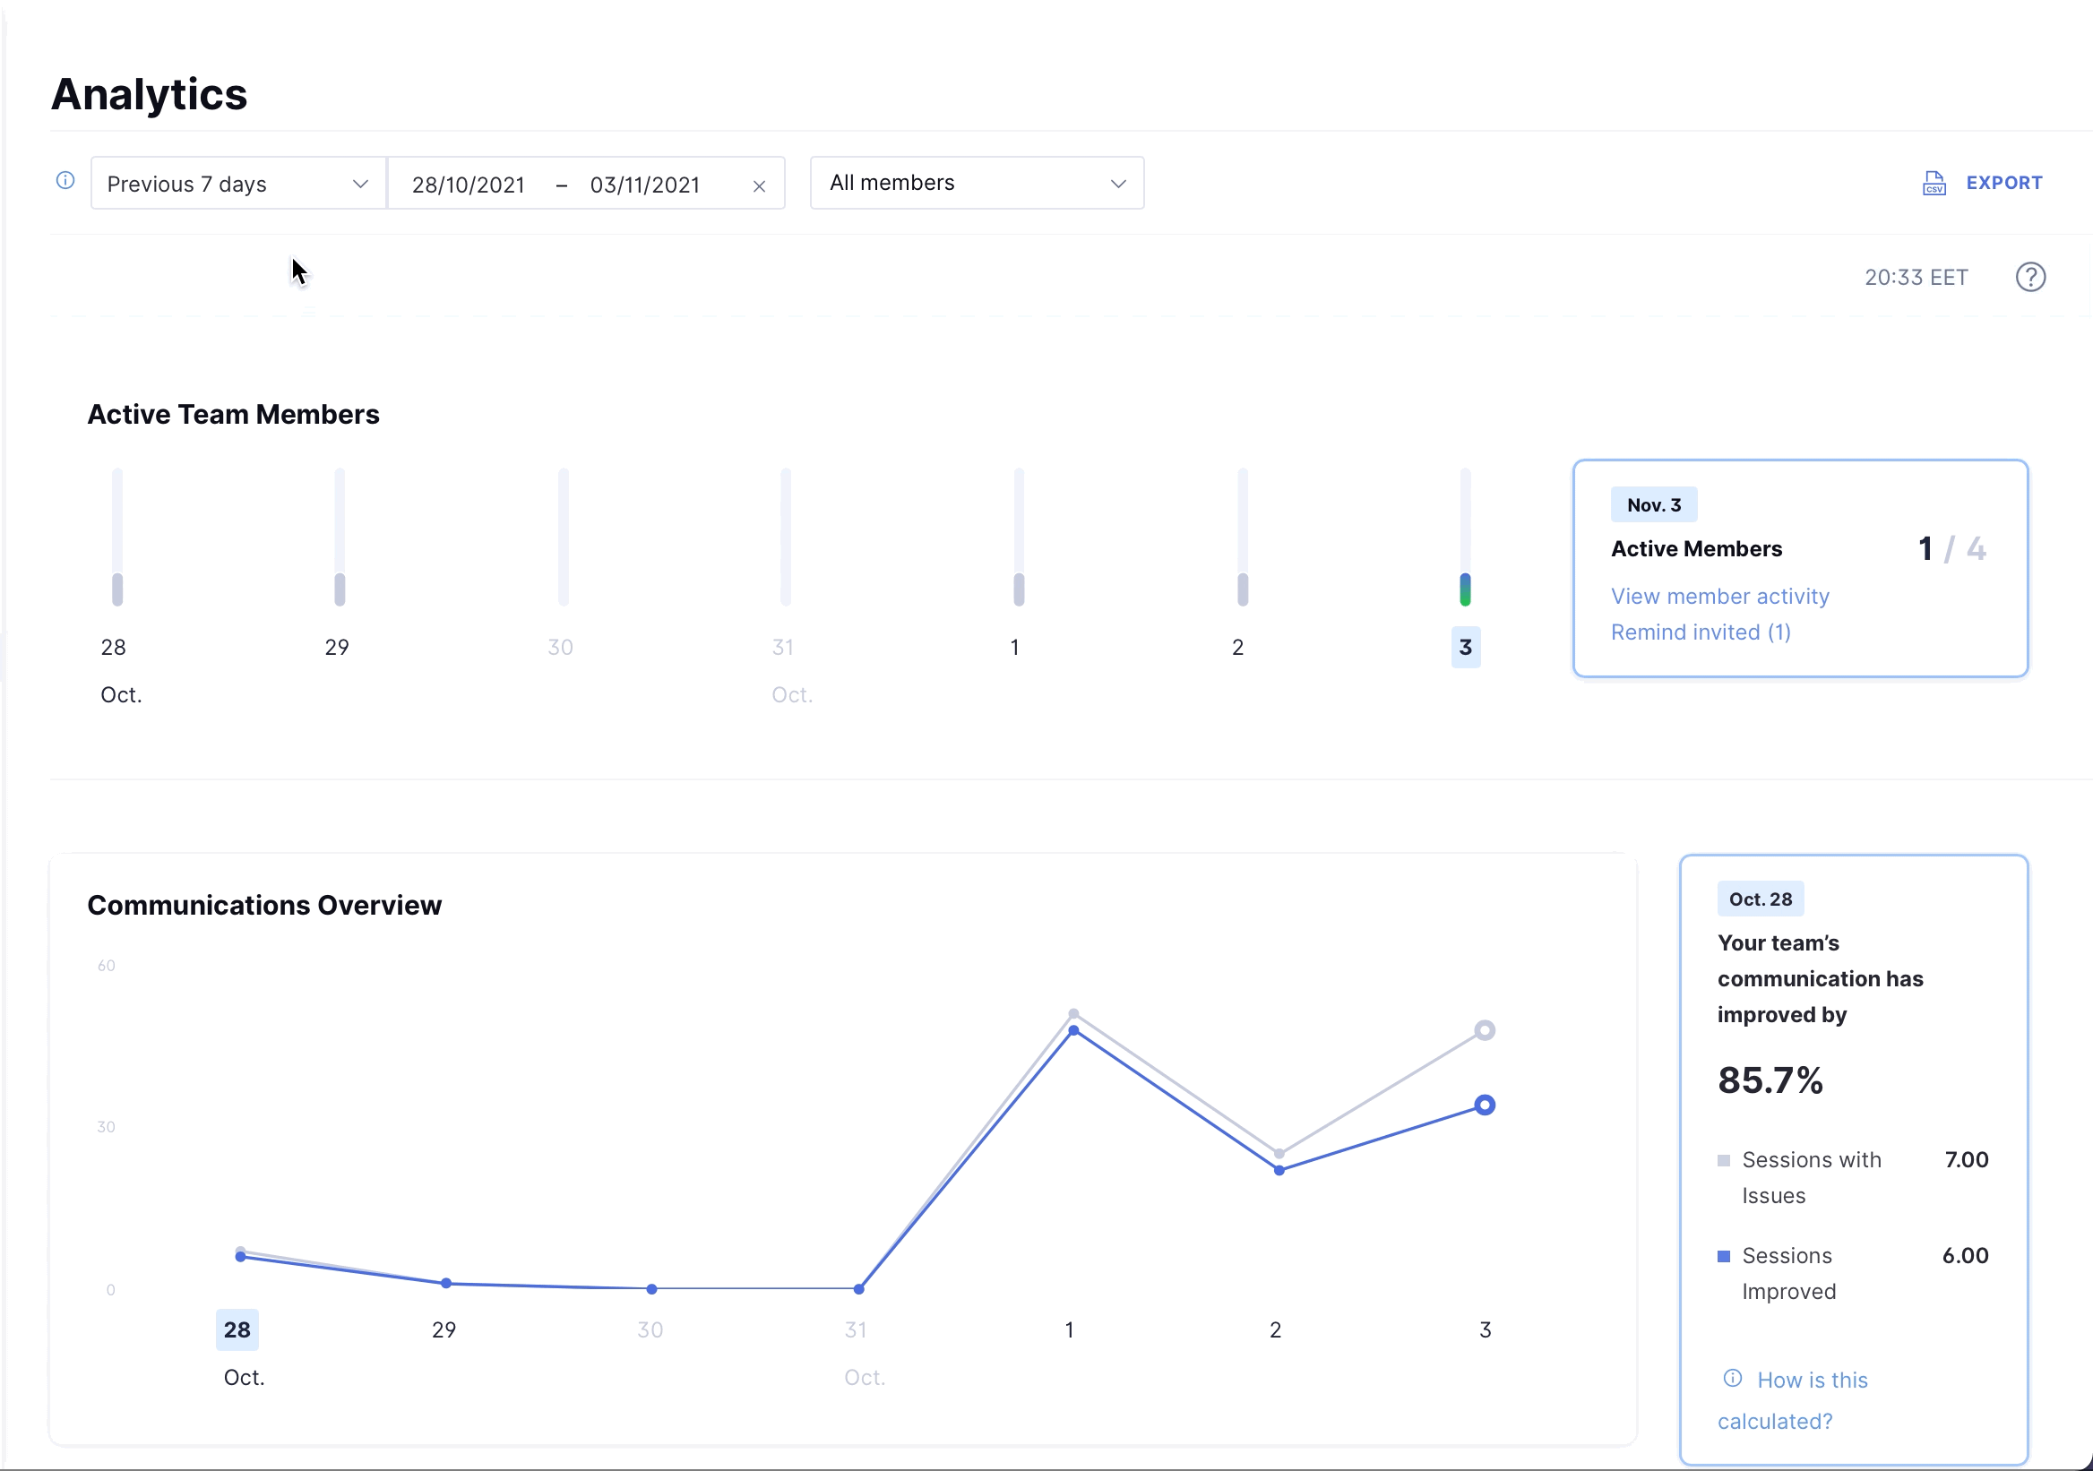Clear the date range with X icon
The height and width of the screenshot is (1471, 2093).
tap(758, 186)
